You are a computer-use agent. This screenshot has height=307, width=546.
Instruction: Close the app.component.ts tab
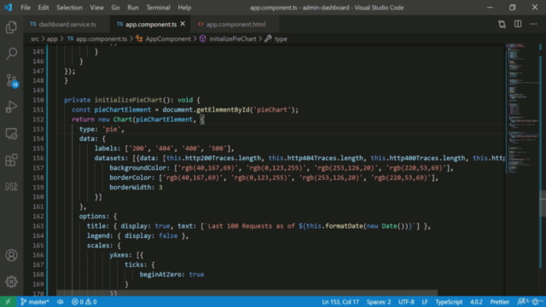click(183, 24)
